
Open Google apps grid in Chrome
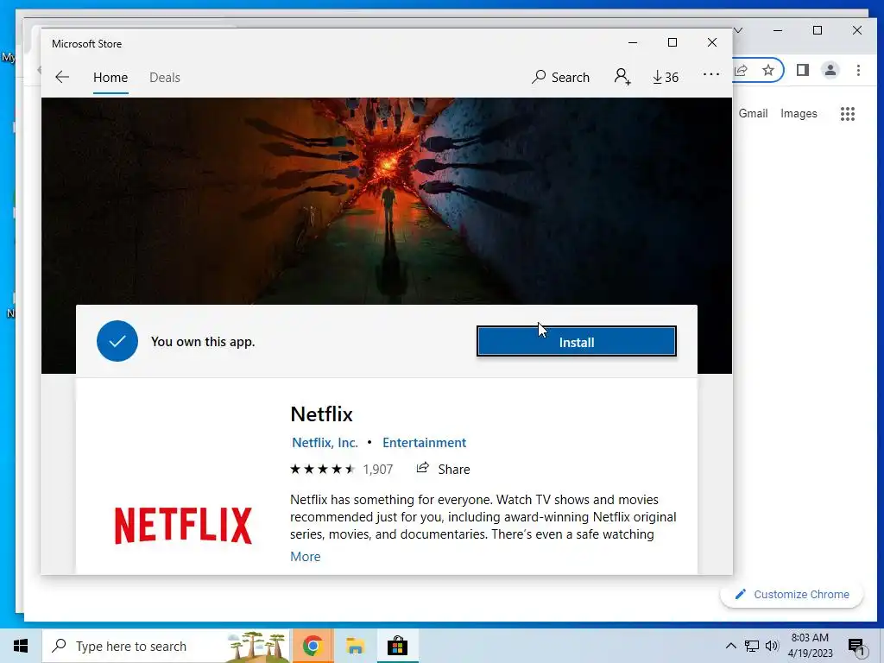point(848,114)
